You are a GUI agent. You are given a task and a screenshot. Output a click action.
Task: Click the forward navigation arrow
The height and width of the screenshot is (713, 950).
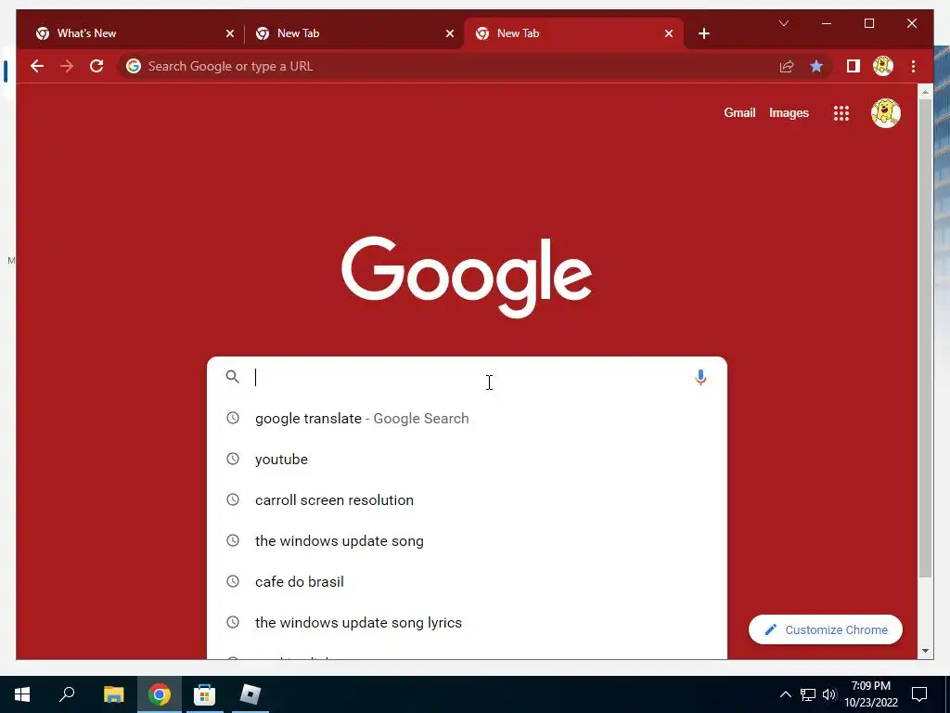67,66
